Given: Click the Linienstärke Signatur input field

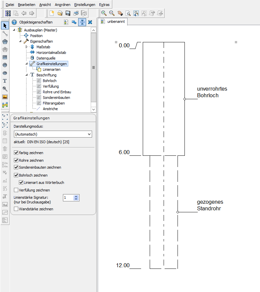Looking at the screenshot, I should (x=68, y=197).
